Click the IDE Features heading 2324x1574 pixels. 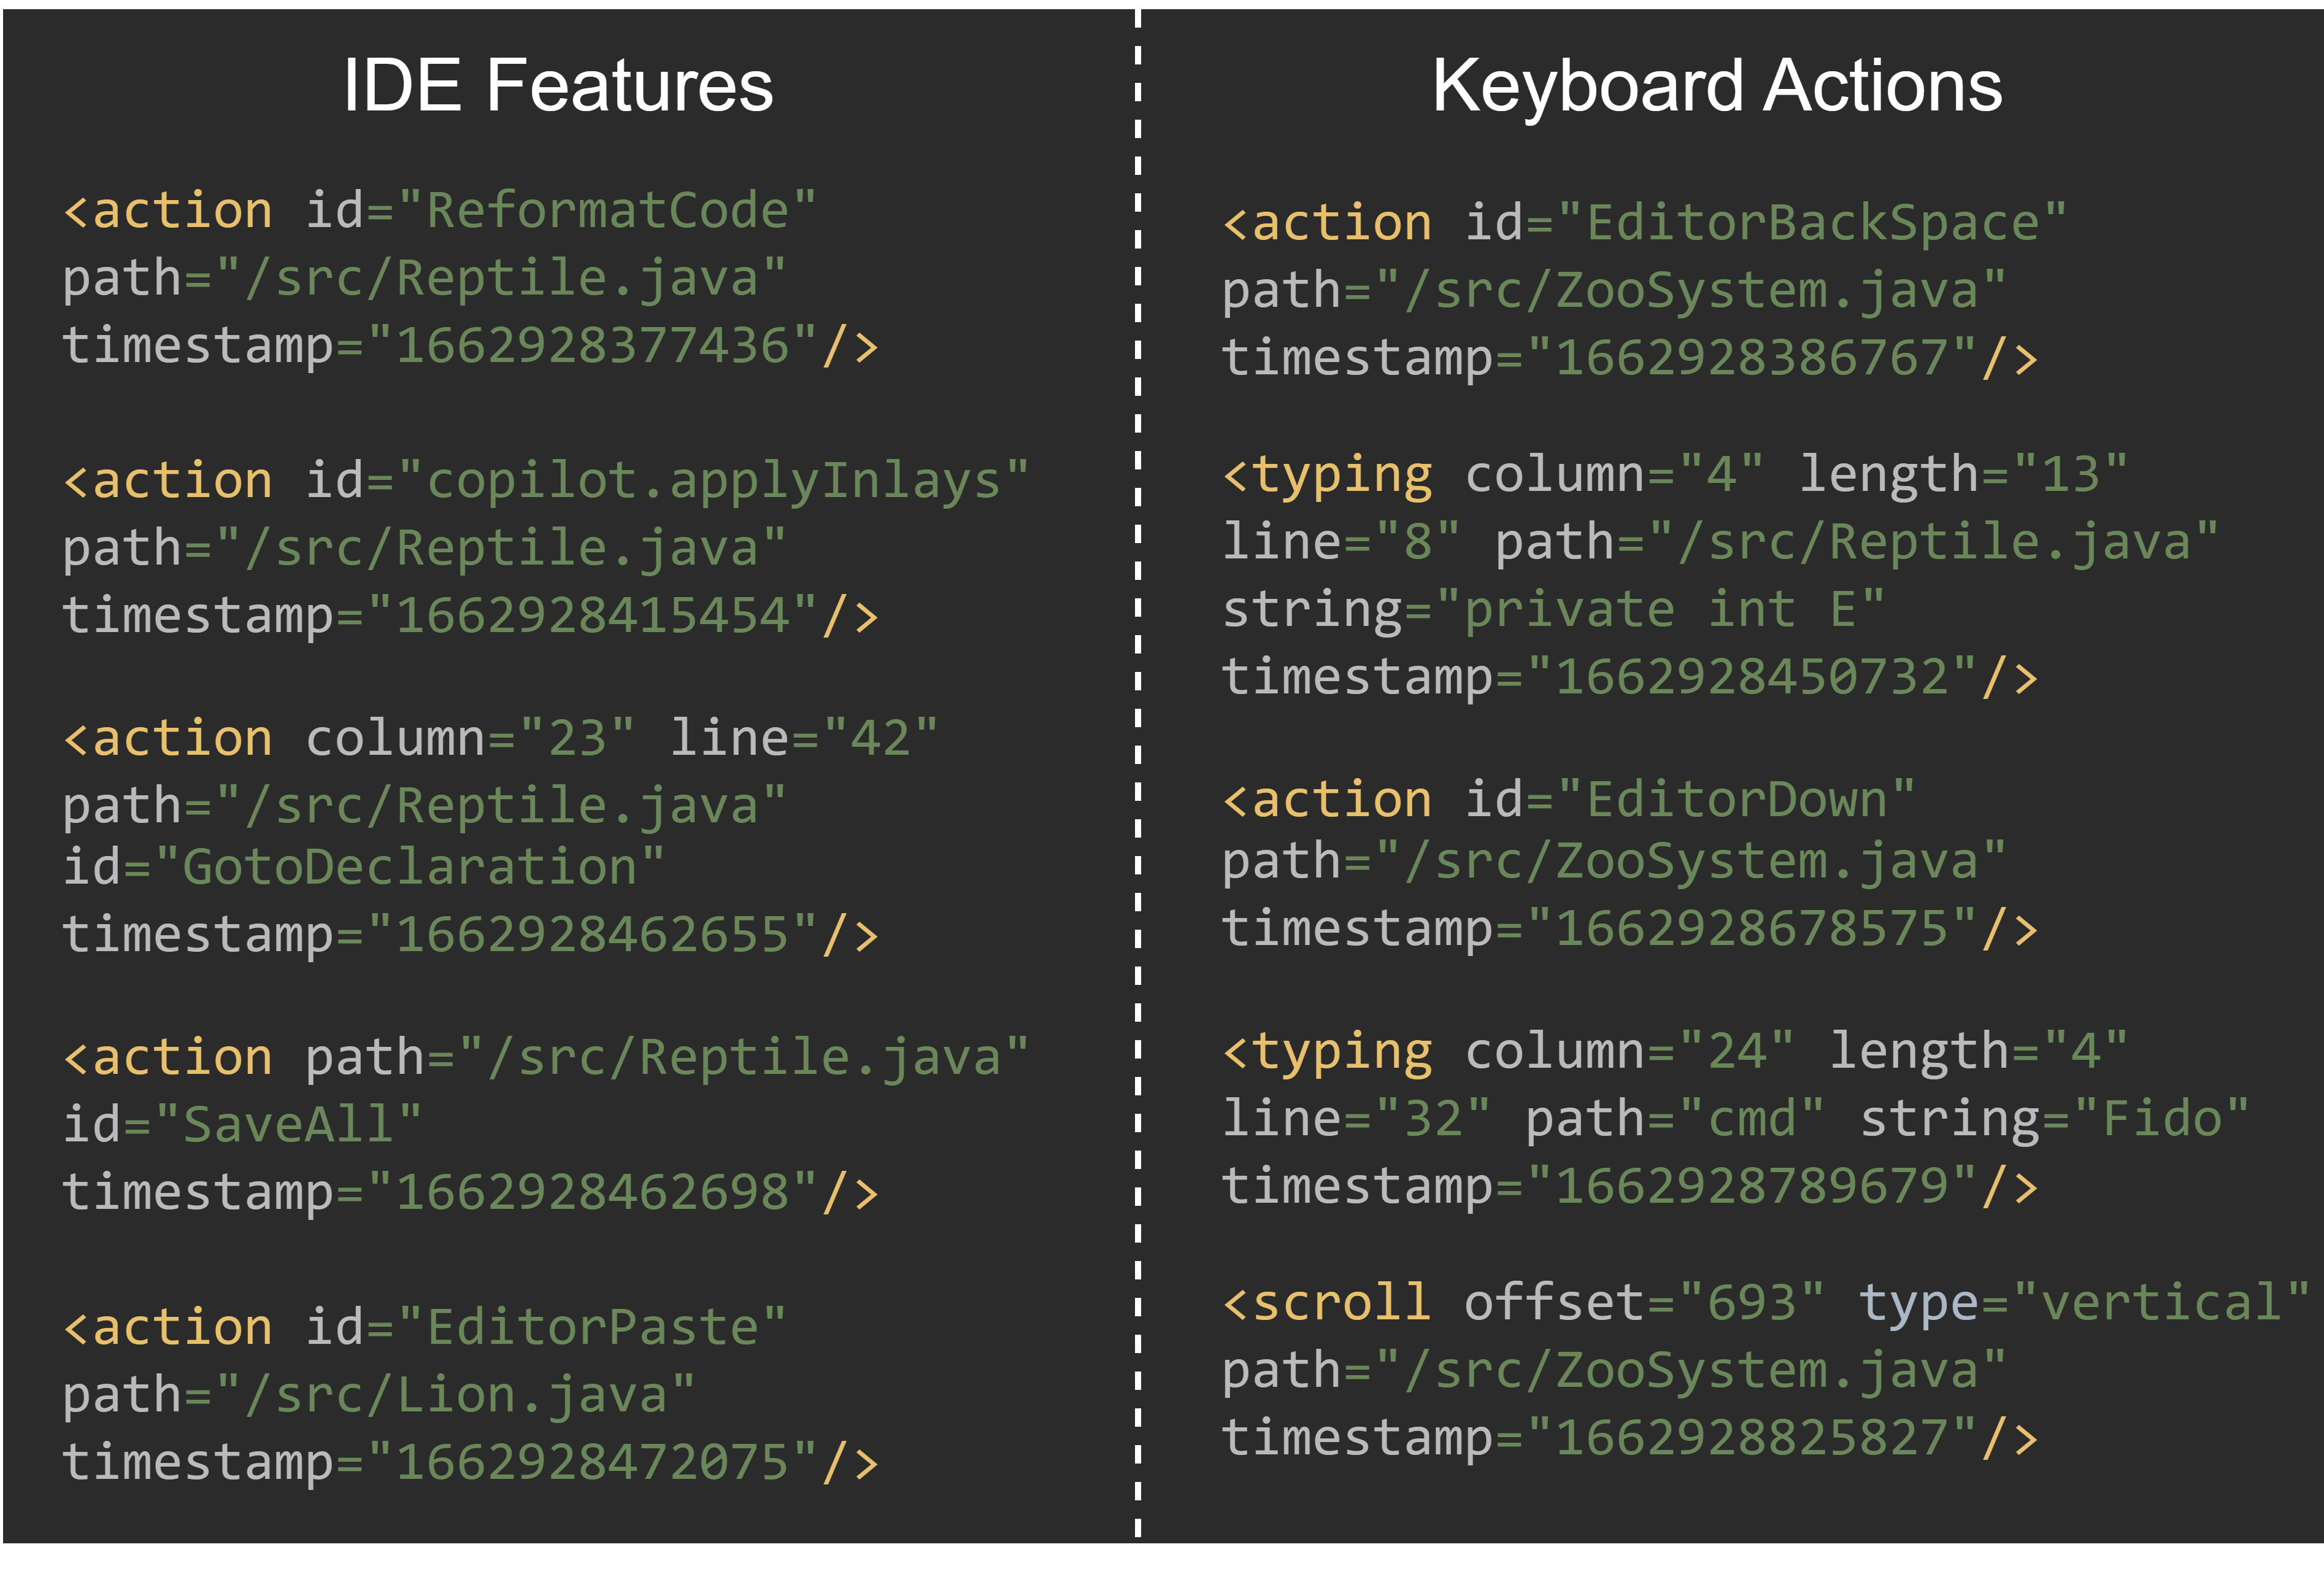(x=558, y=86)
